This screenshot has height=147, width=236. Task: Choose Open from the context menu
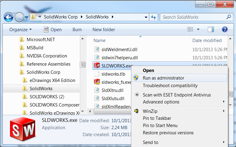coord(148,70)
